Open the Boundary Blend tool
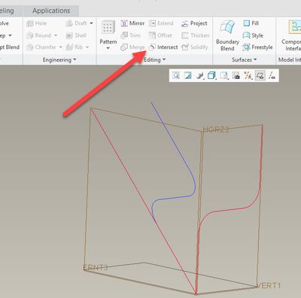Screen dimensions: 301x298 (227, 35)
